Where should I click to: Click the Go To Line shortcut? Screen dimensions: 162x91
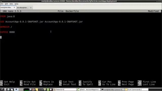tap(107, 84)
